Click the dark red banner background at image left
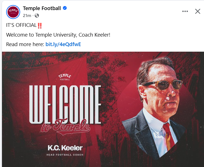The height and width of the screenshot is (167, 204). 17,92
